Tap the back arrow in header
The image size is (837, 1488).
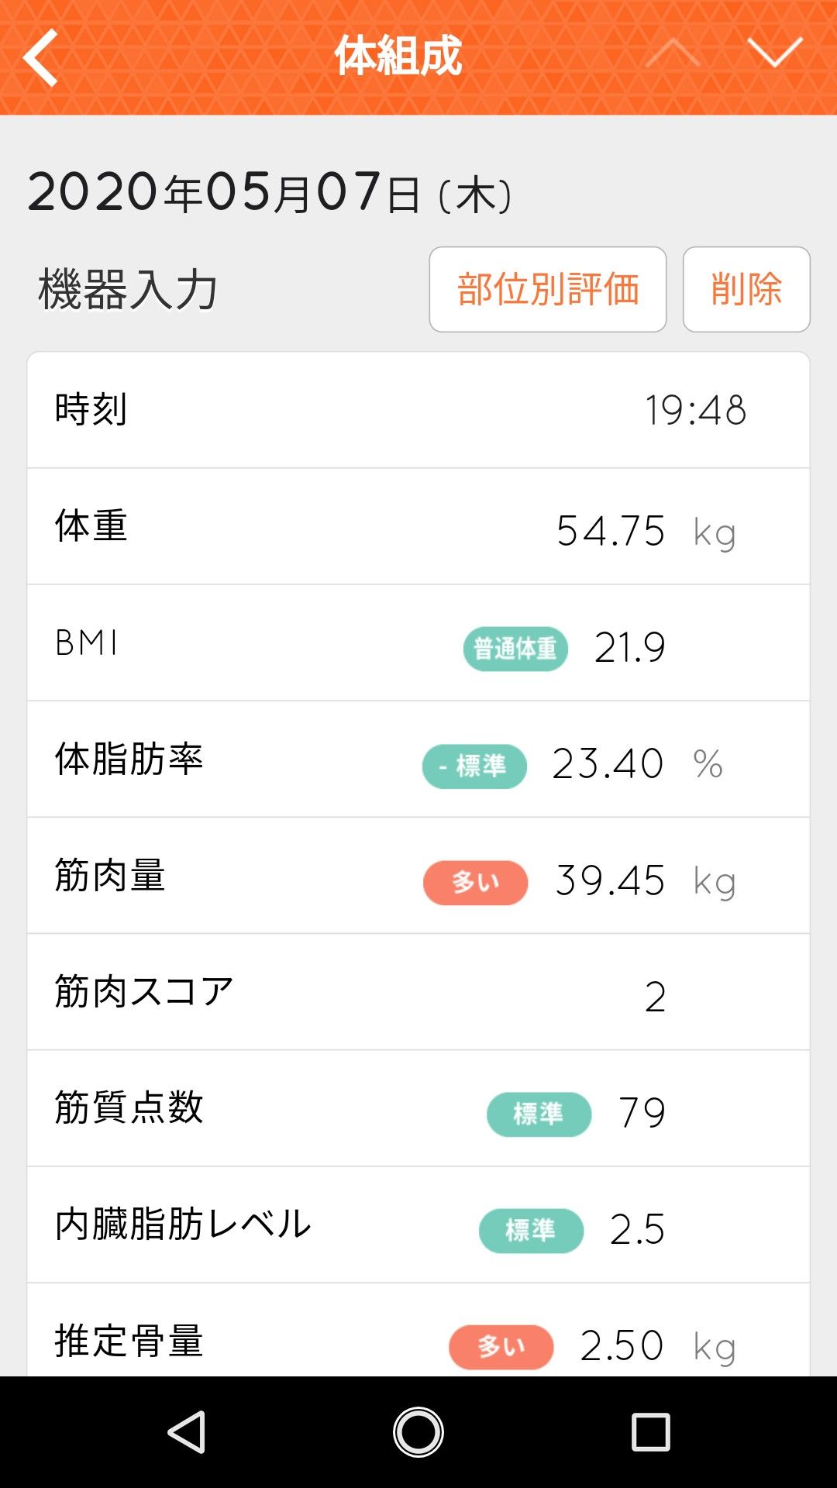[x=40, y=57]
